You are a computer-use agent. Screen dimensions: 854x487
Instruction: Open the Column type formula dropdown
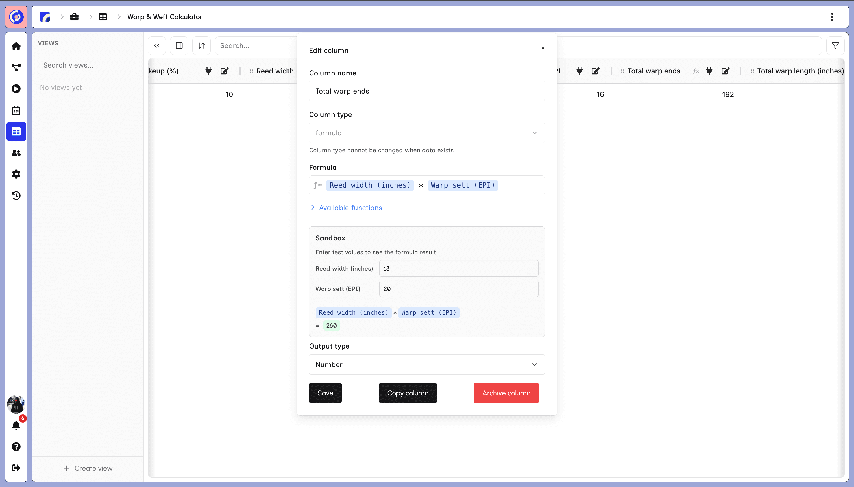click(x=427, y=133)
